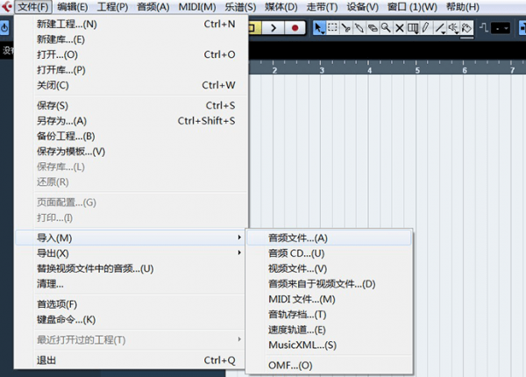526x377 pixels.
Task: Open the 乐谱(S) menu
Action: [240, 7]
